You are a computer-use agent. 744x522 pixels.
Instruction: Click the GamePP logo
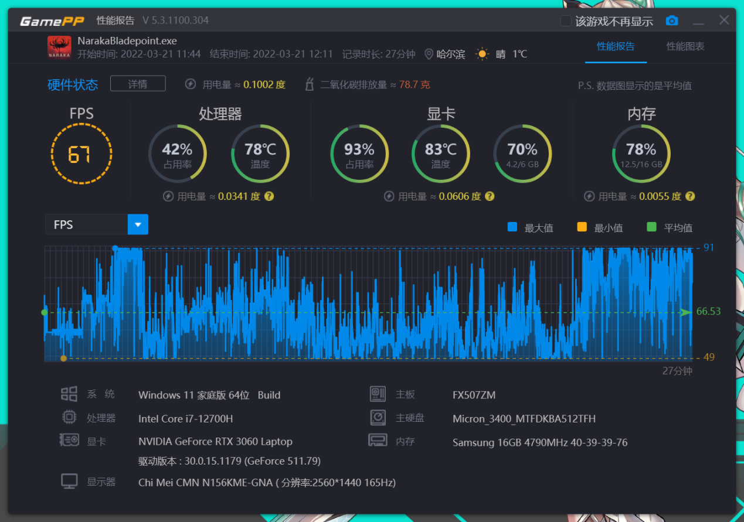coord(52,21)
